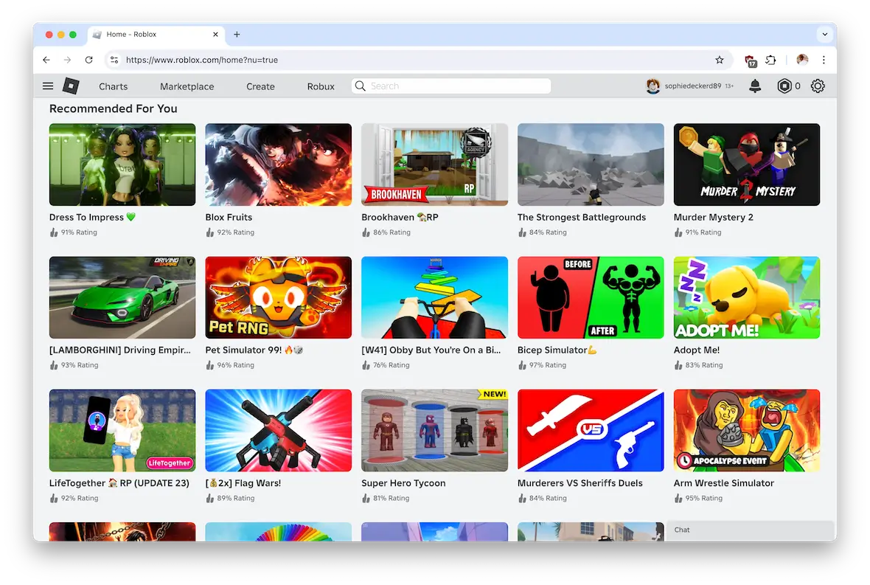Click the "Murder Mystery 2" title text
This screenshot has height=585, width=870.
pos(713,217)
